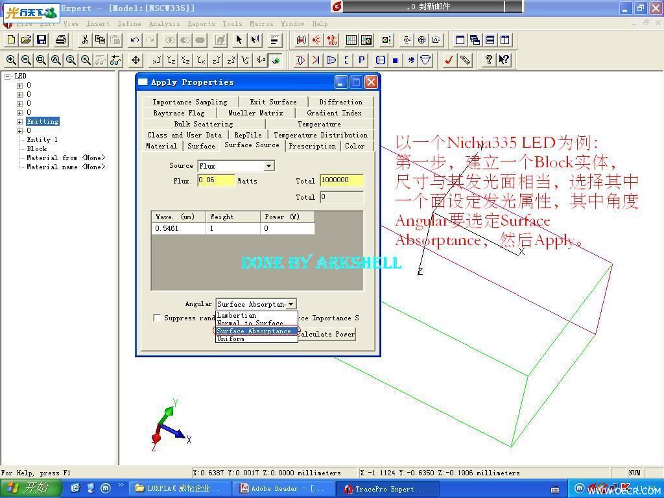Image resolution: width=664 pixels, height=498 pixels.
Task: Click the TracePro Expert taskbar button
Action: (x=386, y=489)
